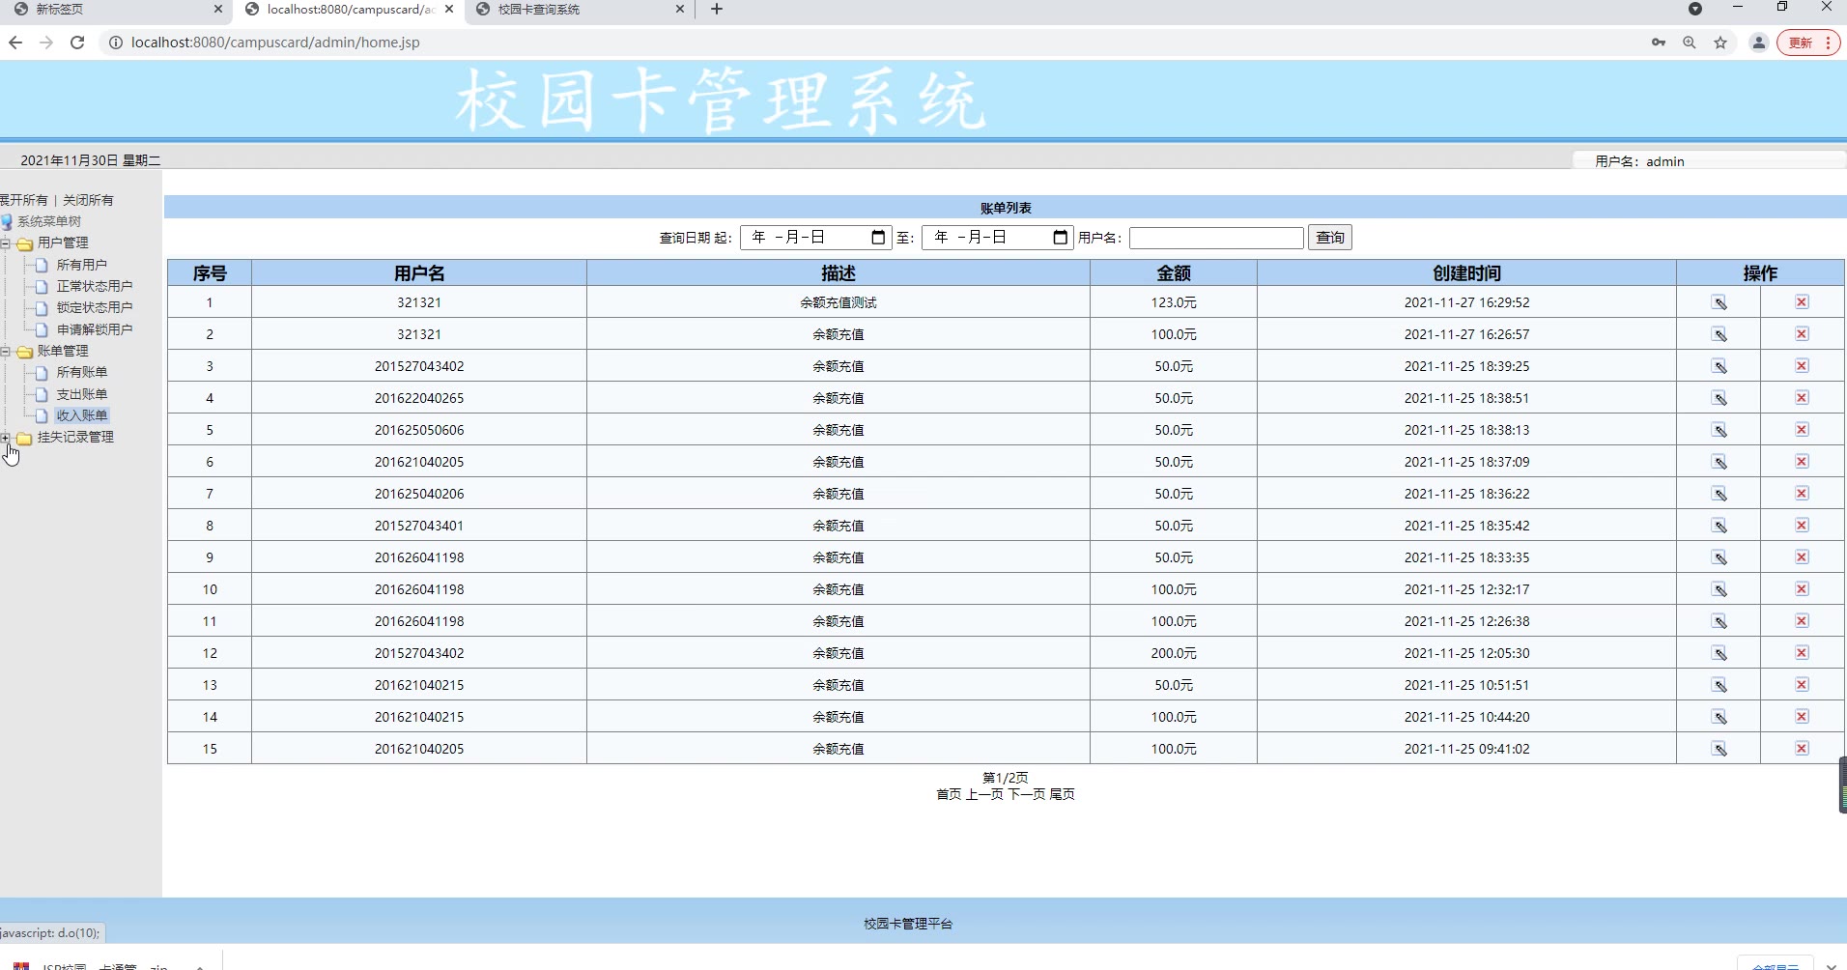Delete the row 3 bill record
This screenshot has width=1847, height=970.
pyautogui.click(x=1802, y=366)
